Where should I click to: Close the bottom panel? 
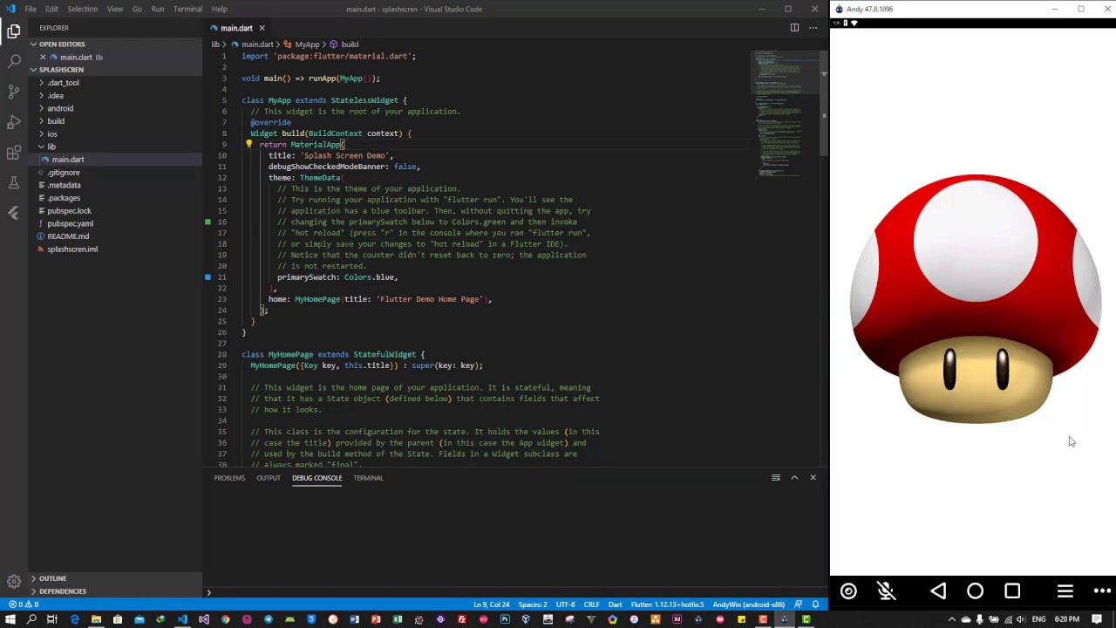[813, 478]
